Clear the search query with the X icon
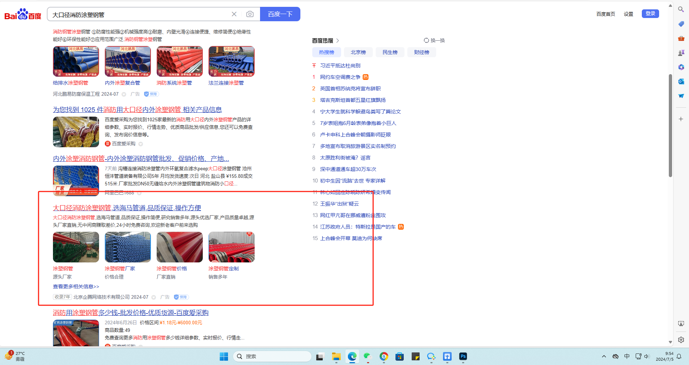 pos(234,14)
